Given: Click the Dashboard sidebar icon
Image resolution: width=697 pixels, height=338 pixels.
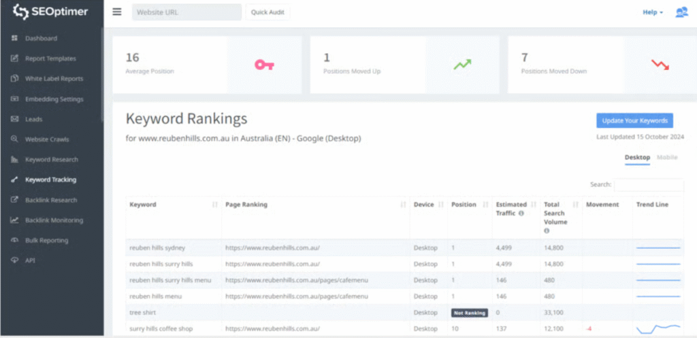Looking at the screenshot, I should tap(14, 39).
